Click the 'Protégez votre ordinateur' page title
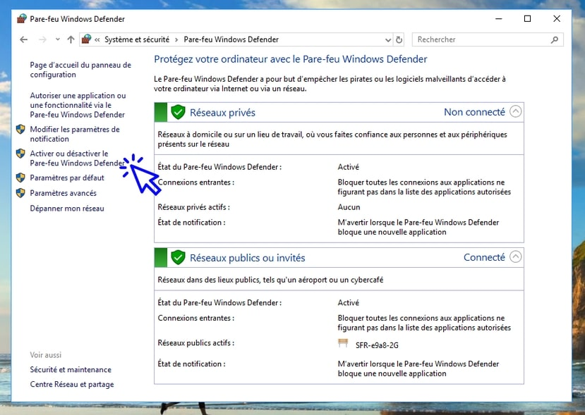 tap(291, 59)
